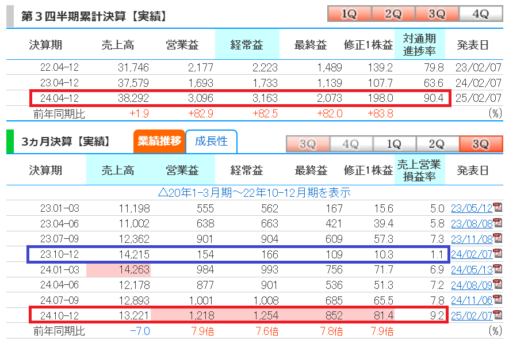The width and height of the screenshot is (509, 339).
Task: Select the 23.04-12 period cell
Action: pyautogui.click(x=59, y=82)
